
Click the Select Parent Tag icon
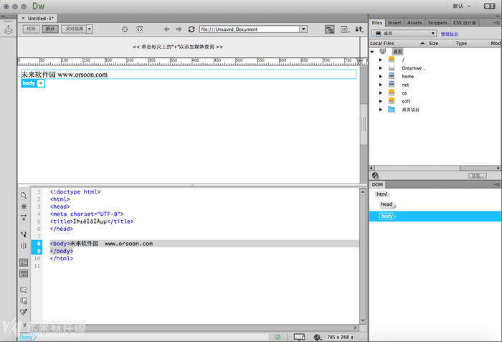(x=24, y=234)
